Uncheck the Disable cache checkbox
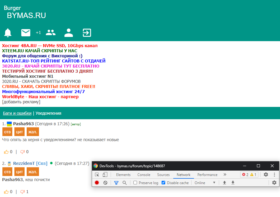Viewport: 280px width, 197px height. pyautogui.click(x=163, y=183)
